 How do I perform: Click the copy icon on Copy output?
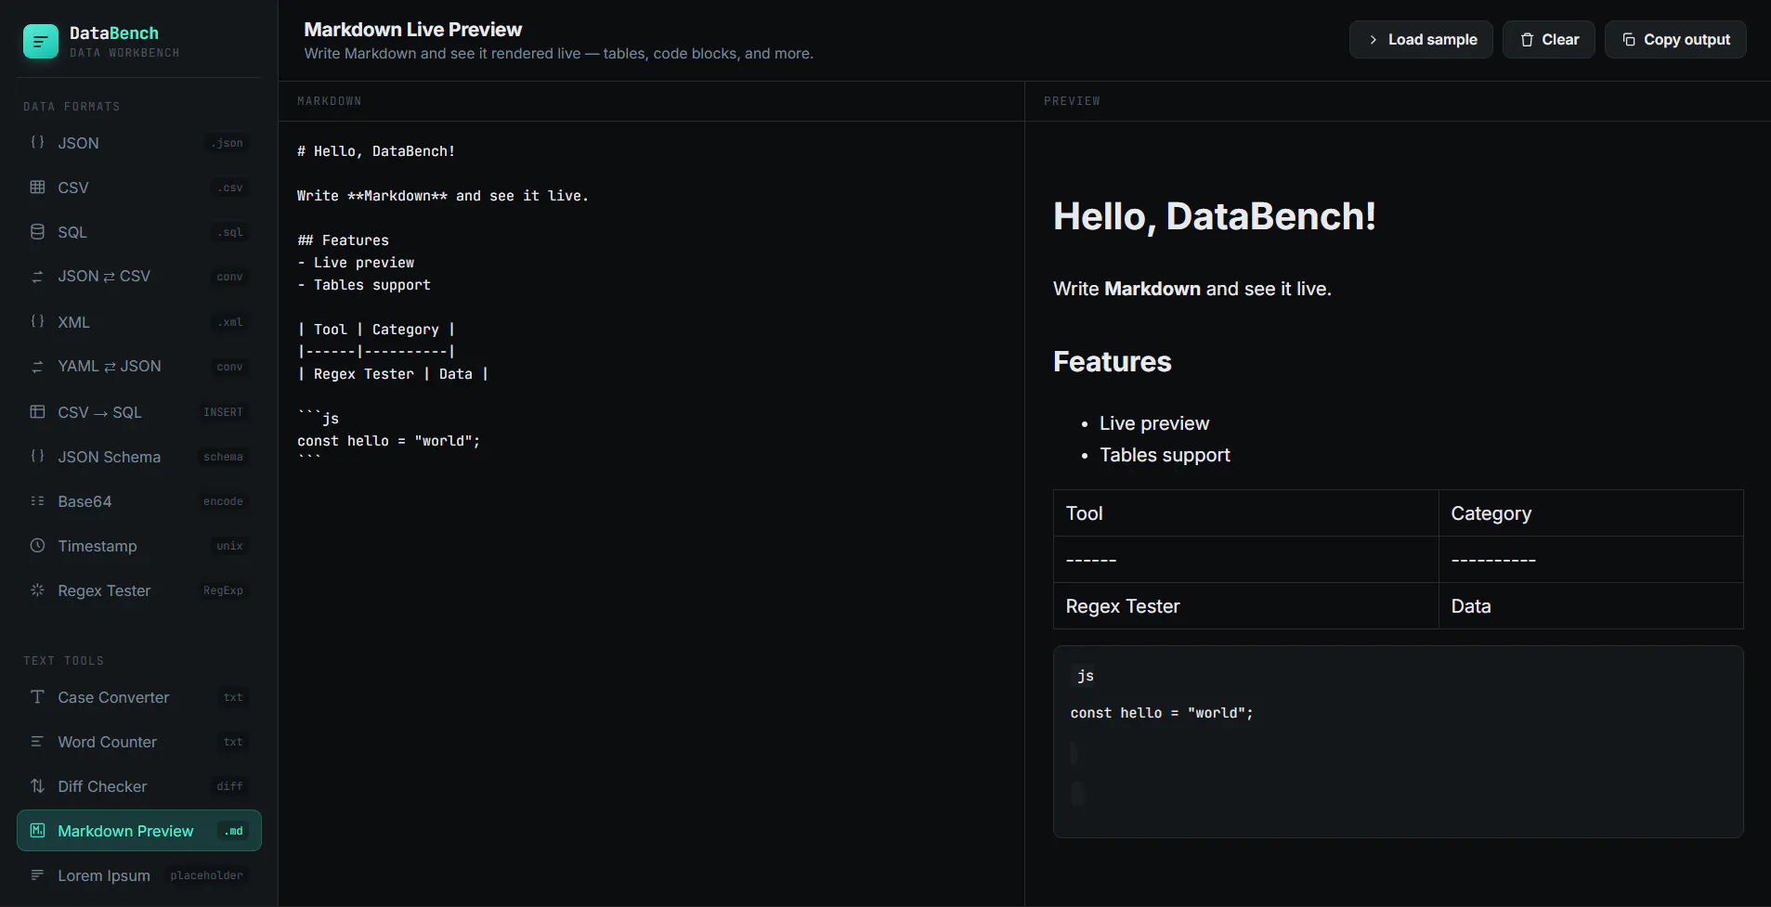(x=1629, y=40)
